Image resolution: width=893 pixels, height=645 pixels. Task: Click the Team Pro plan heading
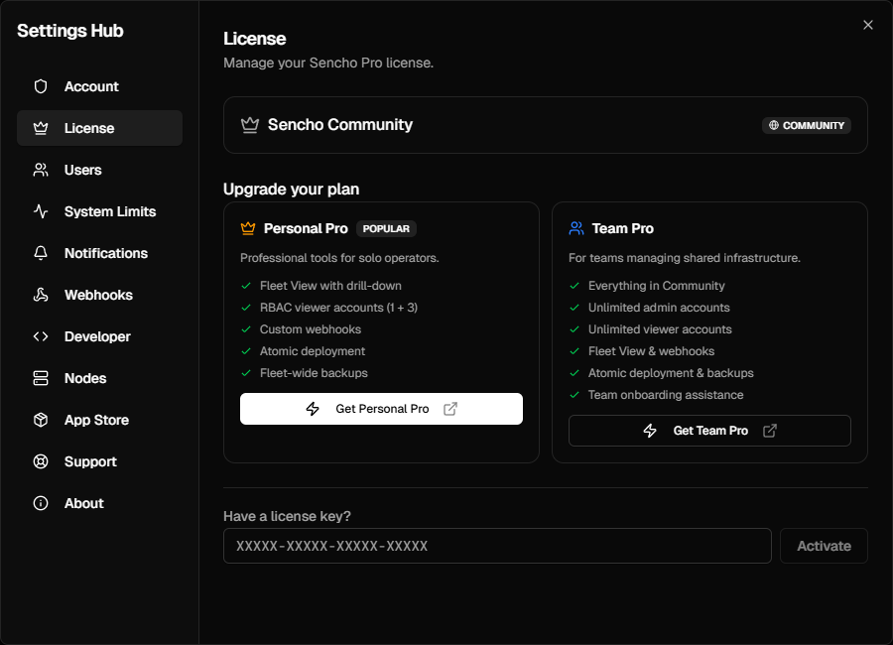[x=622, y=228]
